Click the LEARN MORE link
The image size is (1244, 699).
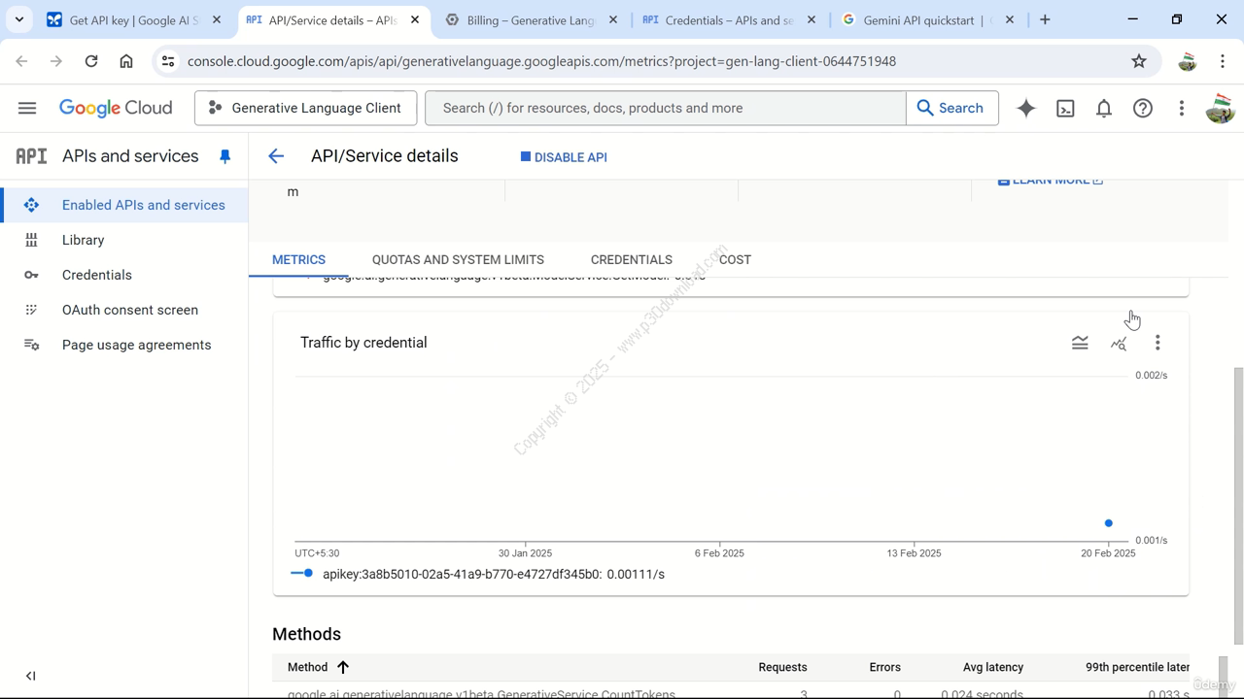(1051, 181)
